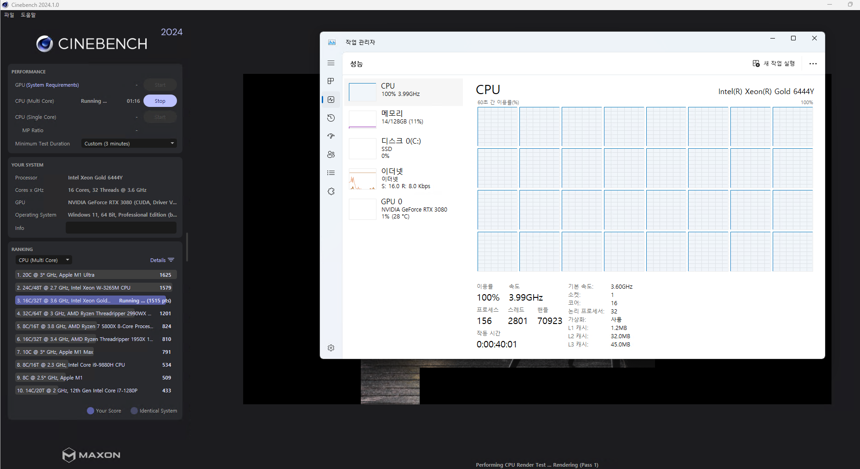Open Users icon in Task Manager sidebar

coord(331,155)
